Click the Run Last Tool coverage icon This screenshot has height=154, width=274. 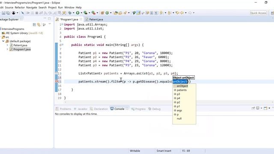(x=86, y=13)
